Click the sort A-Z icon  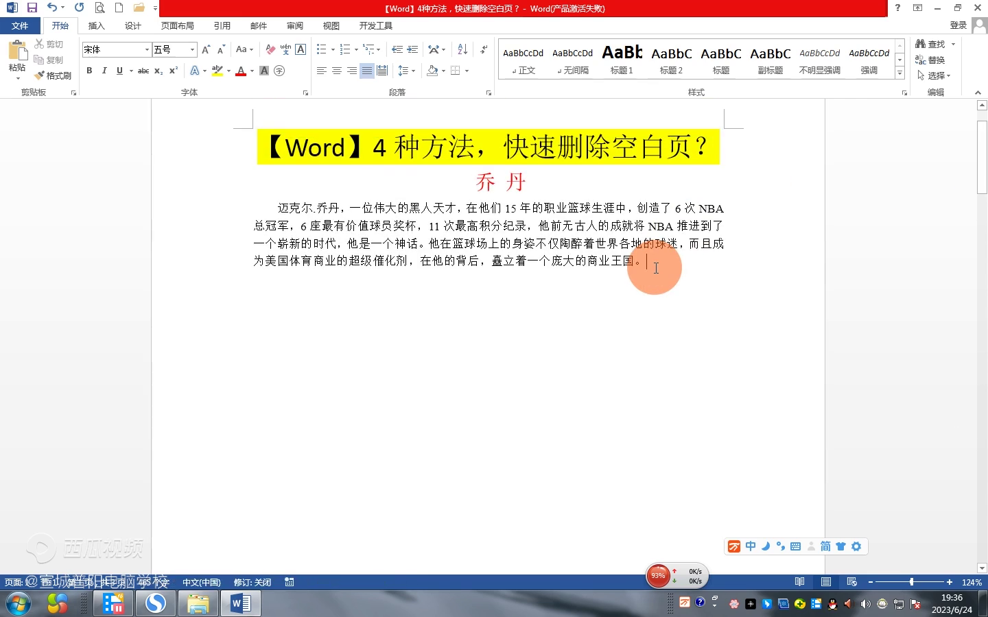point(462,49)
